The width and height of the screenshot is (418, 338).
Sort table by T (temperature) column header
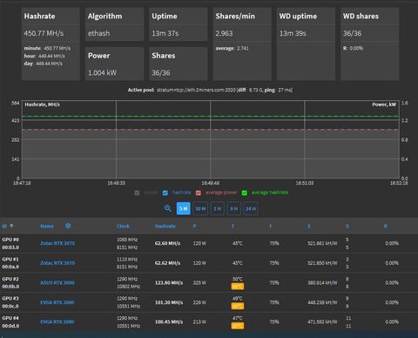click(233, 226)
